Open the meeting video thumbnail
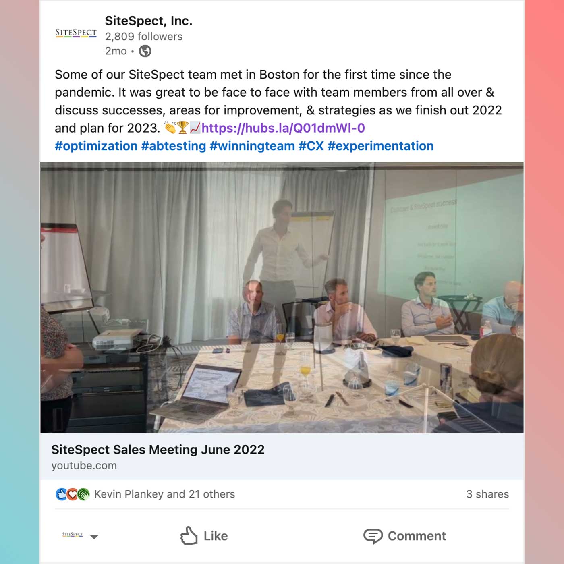 pyautogui.click(x=282, y=298)
